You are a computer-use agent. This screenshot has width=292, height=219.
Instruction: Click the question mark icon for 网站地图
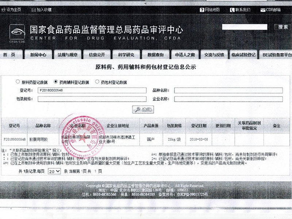pos(202,10)
